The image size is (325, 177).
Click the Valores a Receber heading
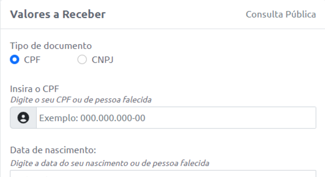point(58,14)
